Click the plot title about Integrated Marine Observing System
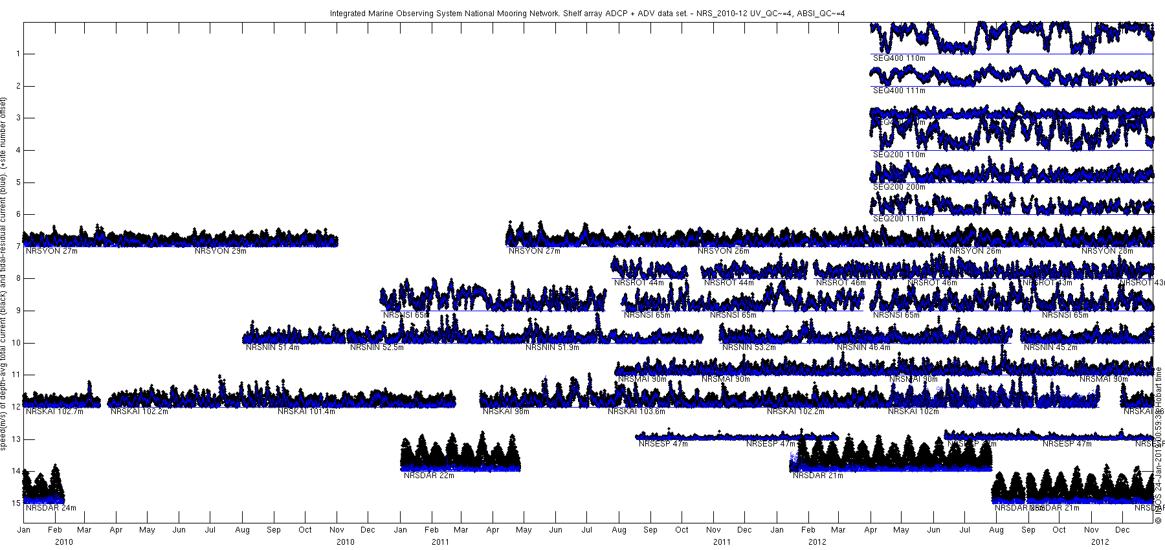The width and height of the screenshot is (1165, 550). (x=587, y=13)
